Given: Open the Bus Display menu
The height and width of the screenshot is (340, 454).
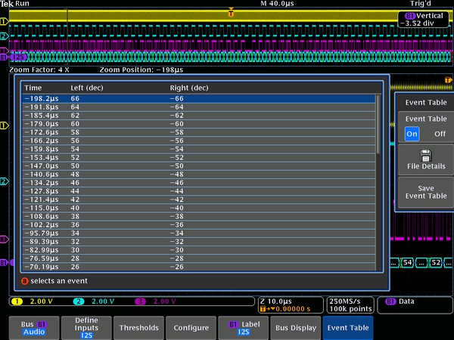Looking at the screenshot, I should click(295, 328).
